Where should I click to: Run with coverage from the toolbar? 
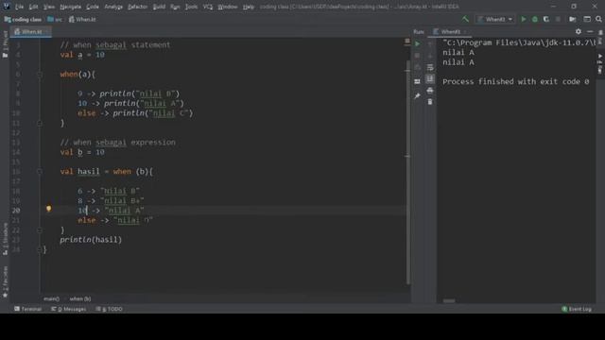546,19
